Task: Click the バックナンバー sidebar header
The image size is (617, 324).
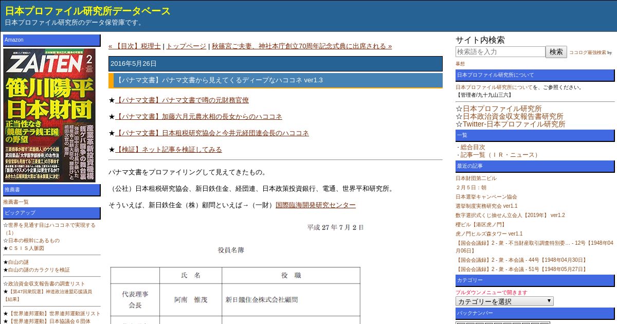Action: (x=535, y=313)
